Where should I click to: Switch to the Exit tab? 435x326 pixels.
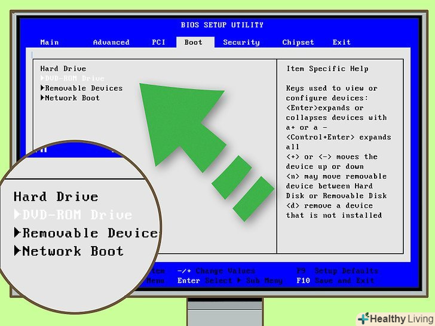coord(342,42)
